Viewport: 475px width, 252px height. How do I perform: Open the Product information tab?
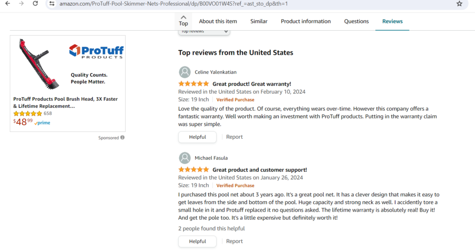(306, 21)
